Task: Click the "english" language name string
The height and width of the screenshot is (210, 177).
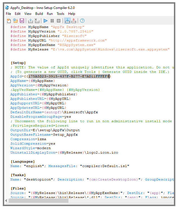Action: click(34, 166)
